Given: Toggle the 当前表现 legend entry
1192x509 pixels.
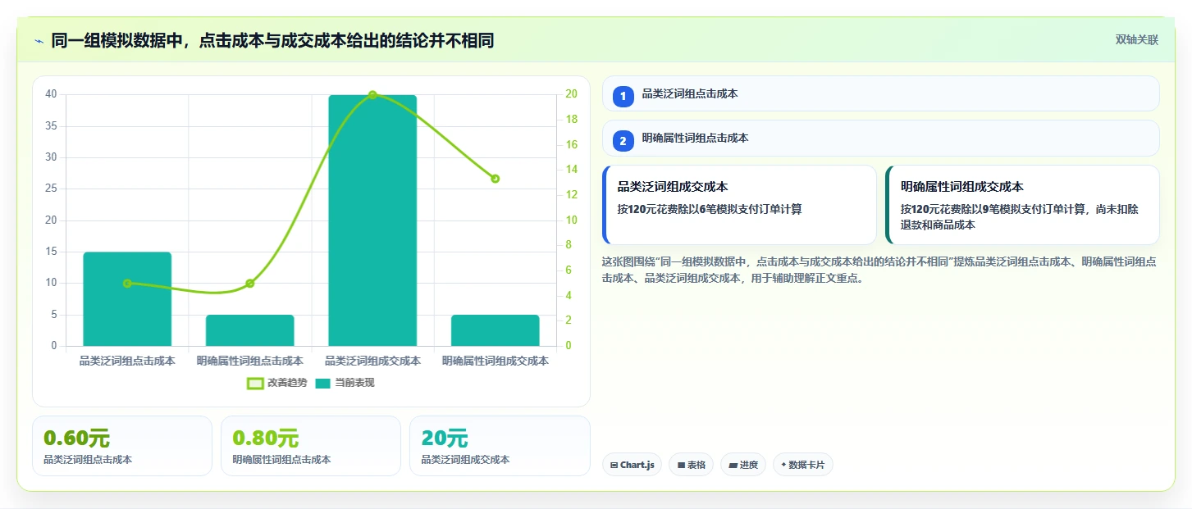Looking at the screenshot, I should coord(345,383).
